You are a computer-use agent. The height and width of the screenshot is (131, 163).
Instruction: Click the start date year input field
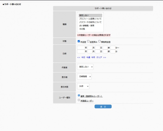tap(81, 48)
